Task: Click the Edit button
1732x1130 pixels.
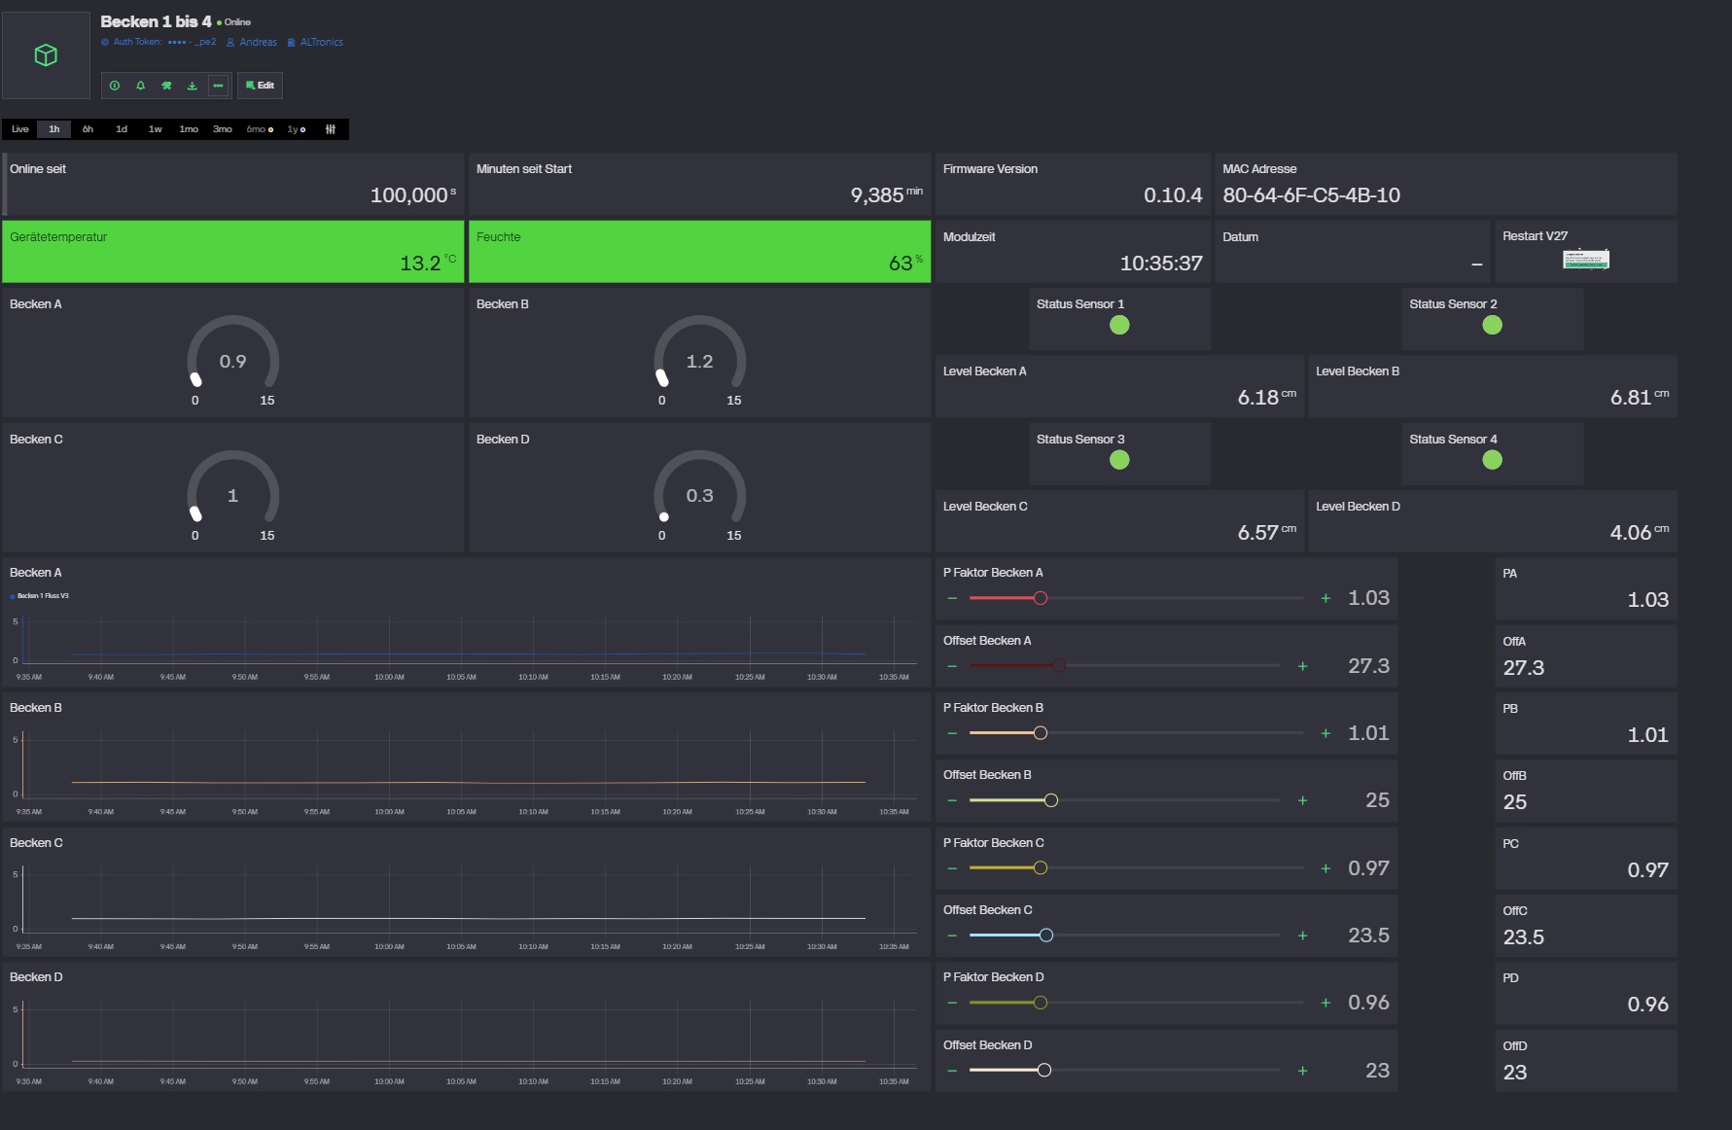Action: (260, 86)
